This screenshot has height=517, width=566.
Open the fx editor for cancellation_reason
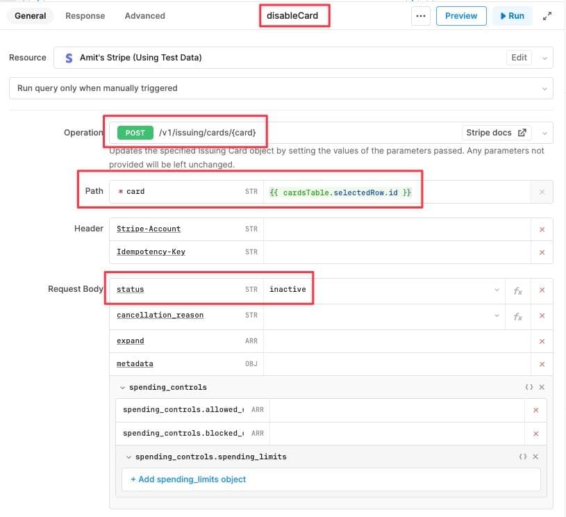(517, 315)
